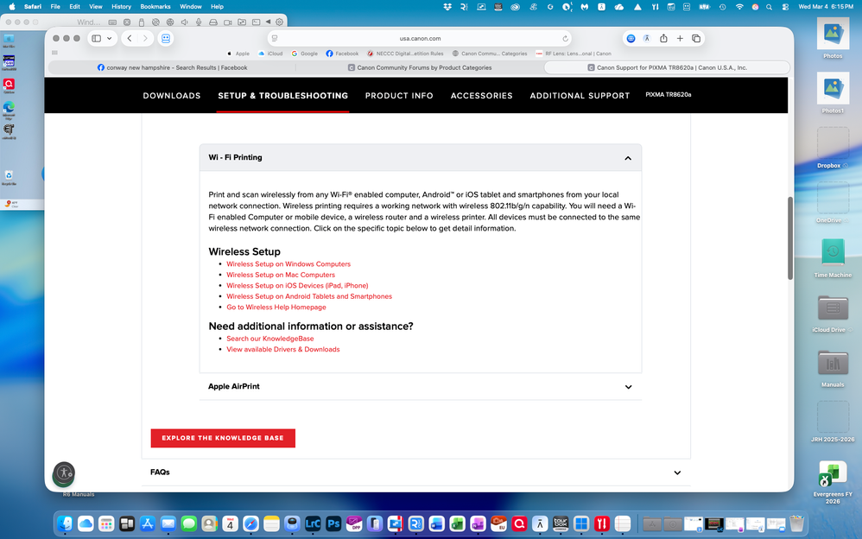This screenshot has height=539, width=862.
Task: Toggle the Safari sidebar button
Action: click(97, 39)
